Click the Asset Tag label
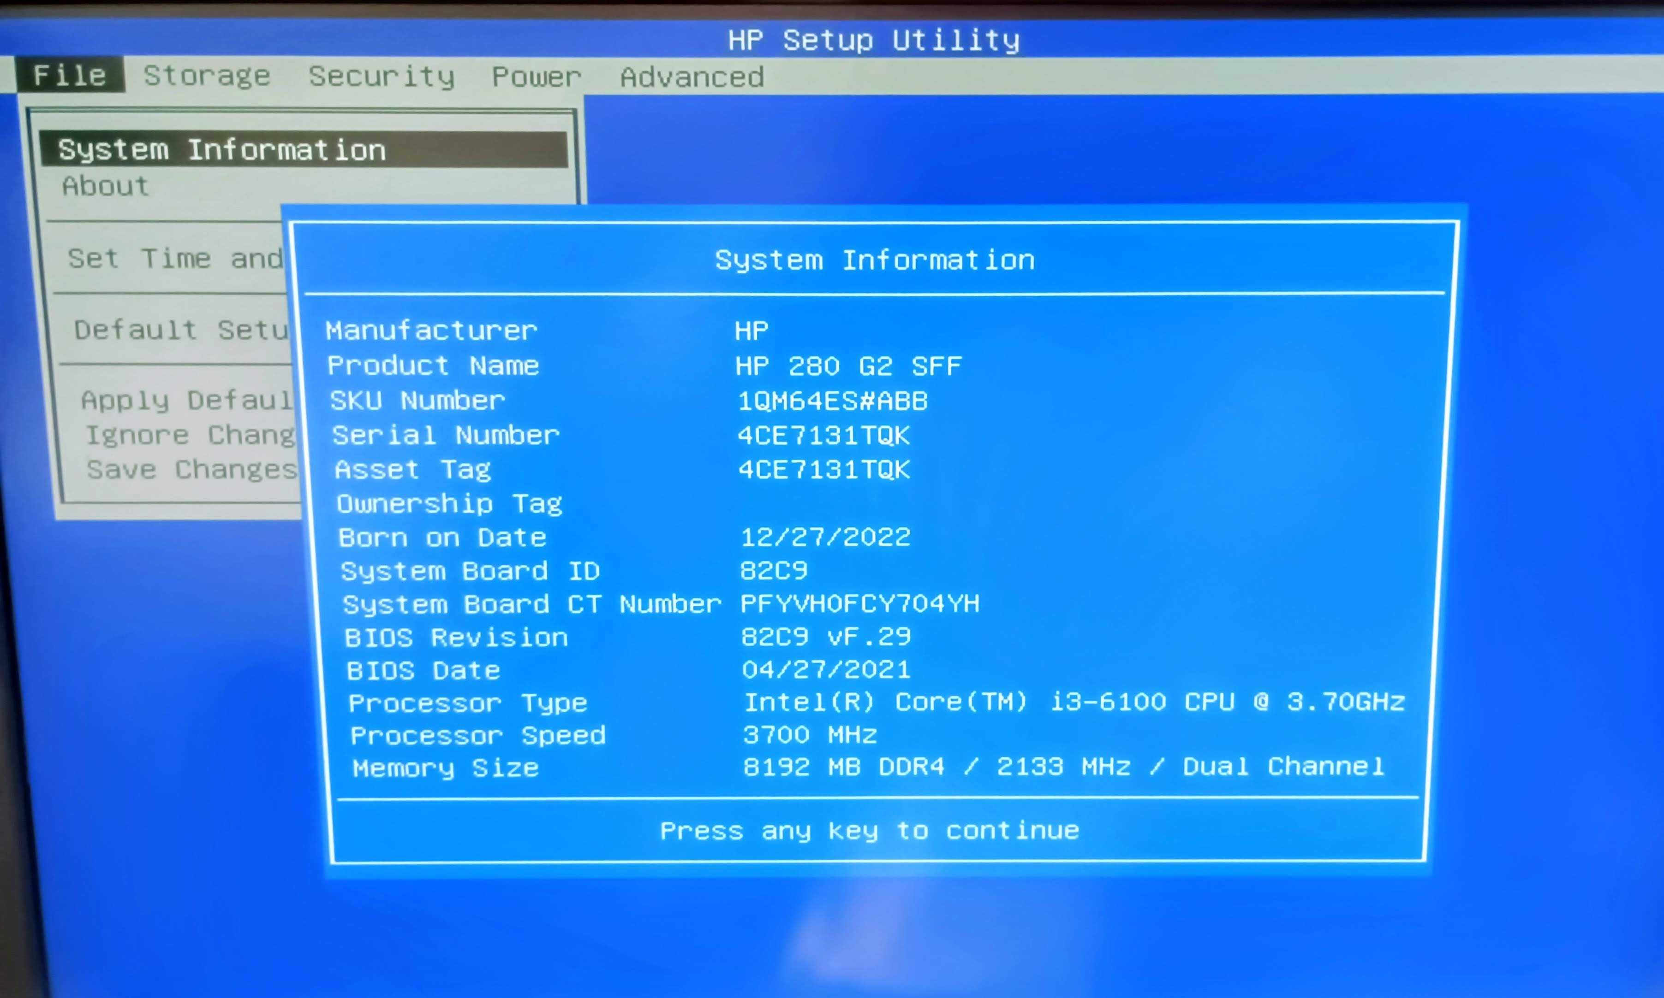Screen dimensions: 1664x998 413,469
